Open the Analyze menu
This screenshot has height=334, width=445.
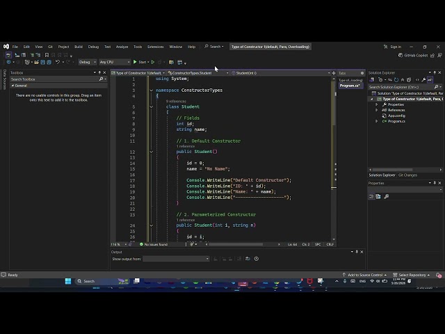coord(122,47)
